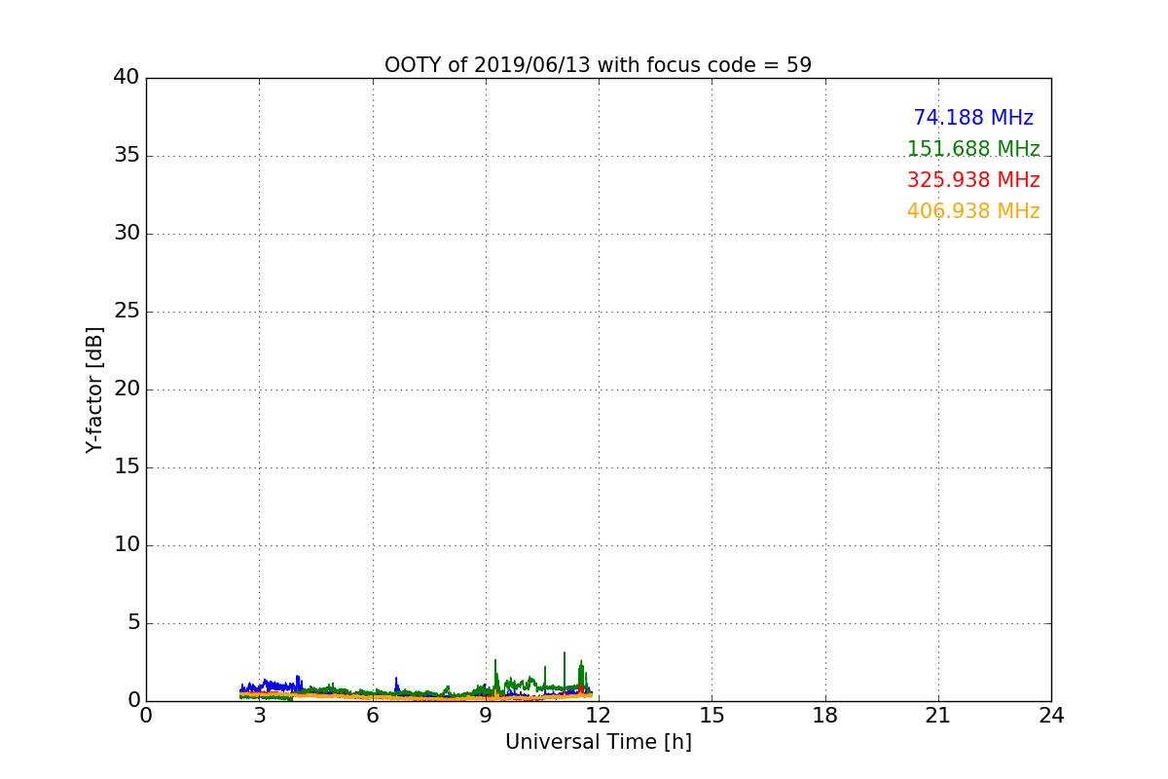1168x779 pixels.
Task: Select the 406.938 MHz legend label
Action: [973, 211]
